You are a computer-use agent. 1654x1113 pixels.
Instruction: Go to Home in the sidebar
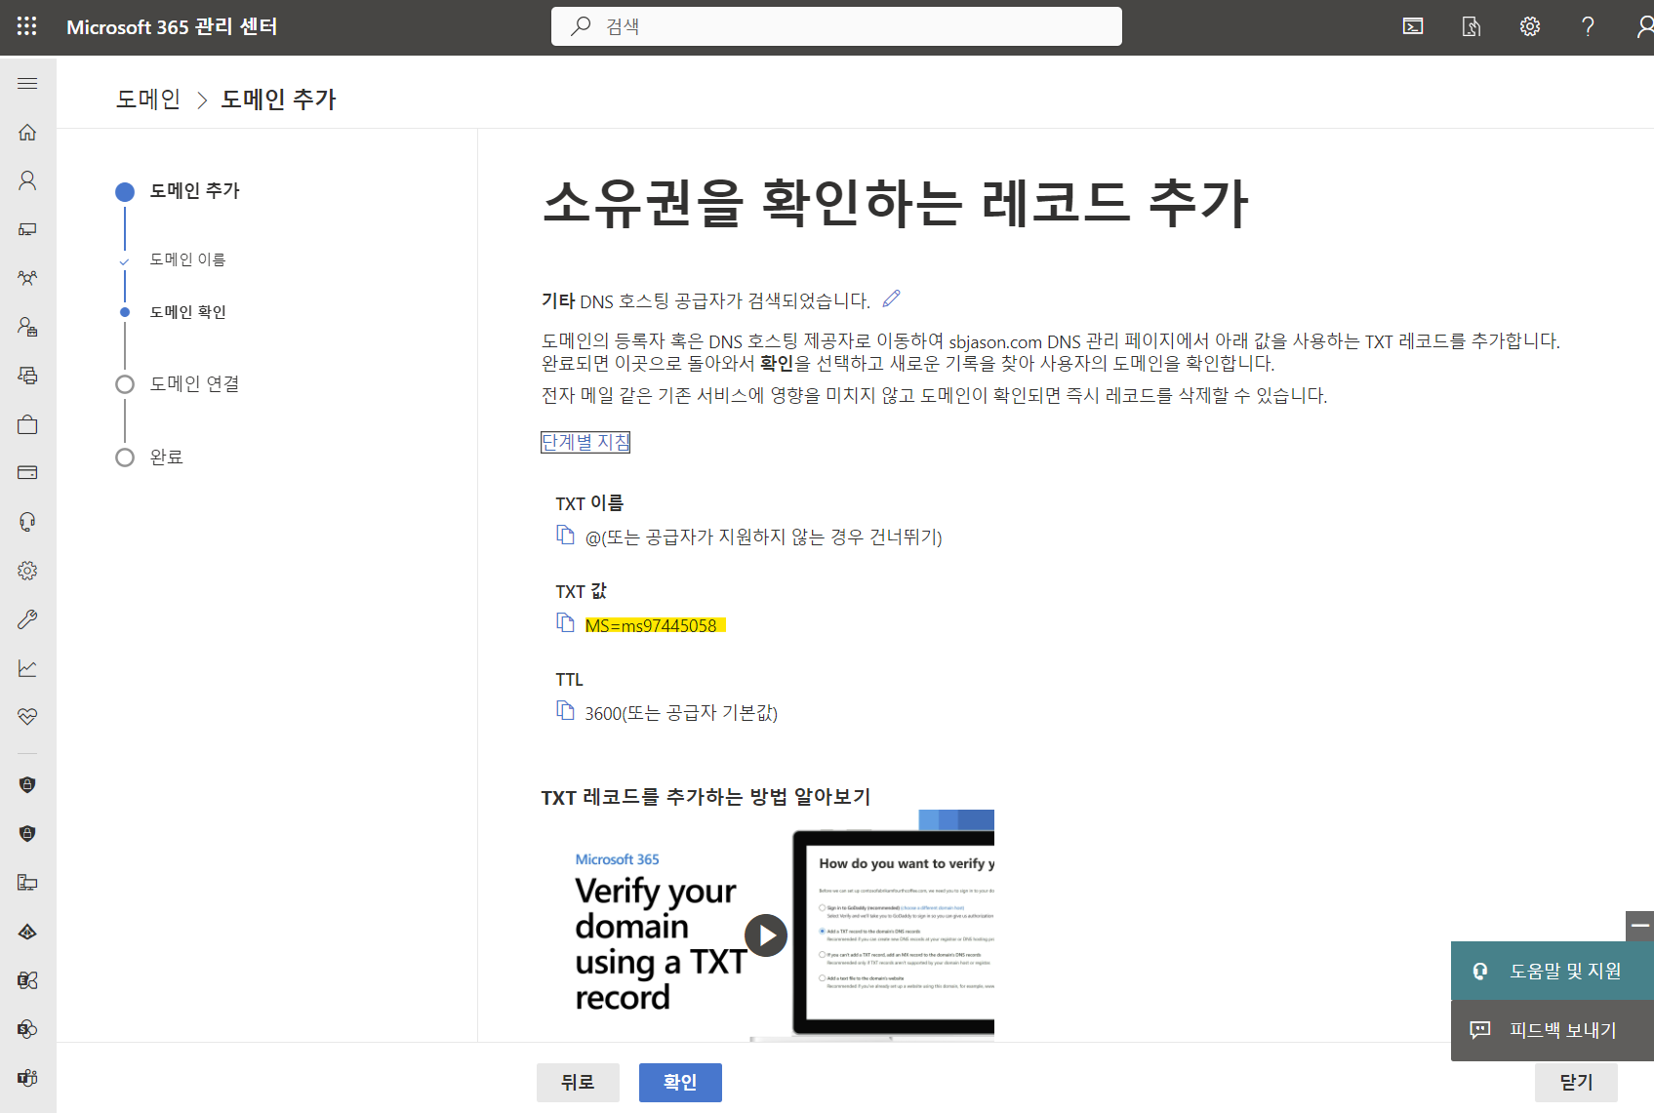pyautogui.click(x=27, y=132)
